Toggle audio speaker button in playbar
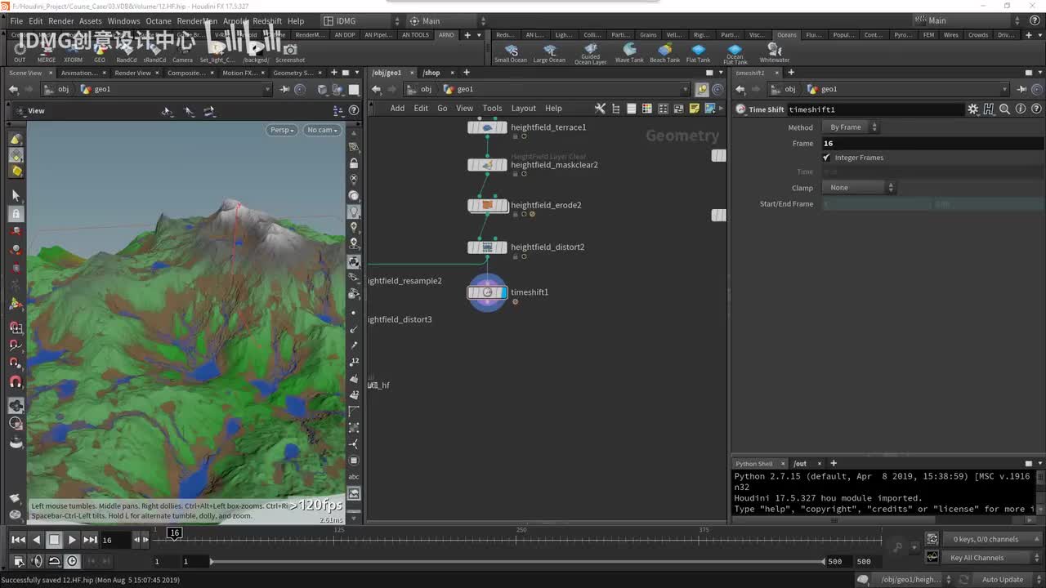 36,561
